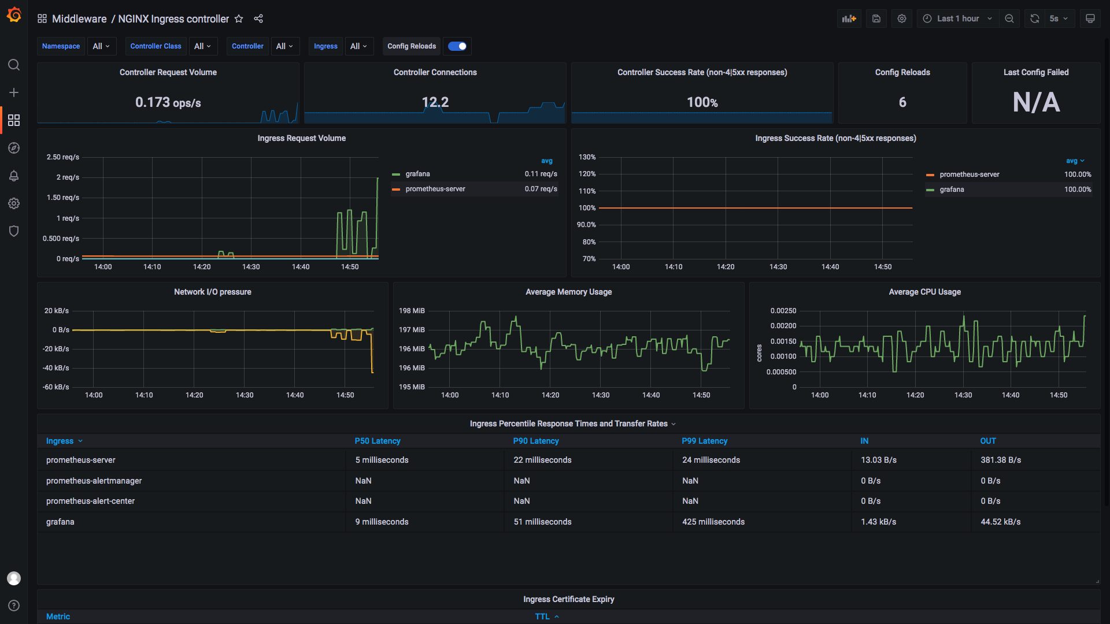Click the NGINX Ingress controller title
Screen dimensions: 1110x624
[x=173, y=18]
